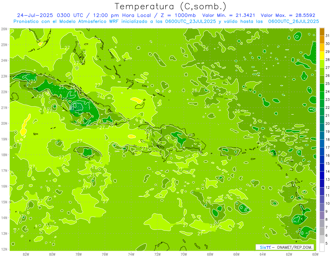Click the "26N" latitude axis label

pos(4,29)
